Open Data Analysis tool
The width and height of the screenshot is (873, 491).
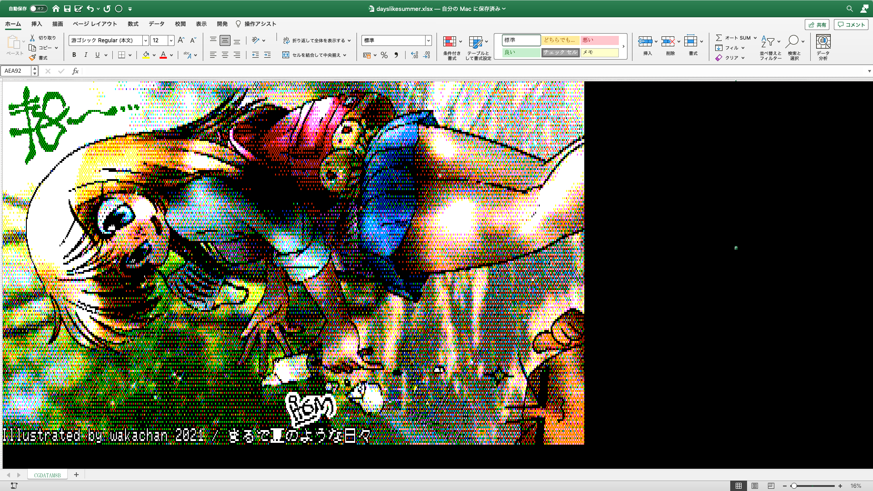pyautogui.click(x=823, y=47)
